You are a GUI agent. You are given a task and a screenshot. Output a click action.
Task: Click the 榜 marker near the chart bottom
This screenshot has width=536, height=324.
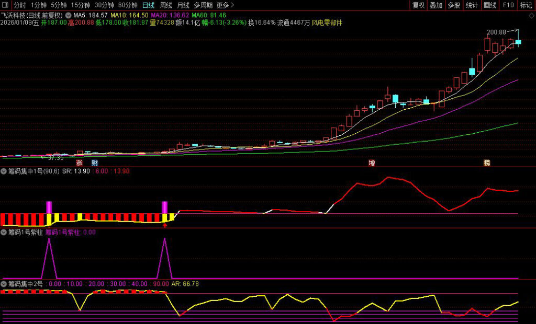(487, 163)
